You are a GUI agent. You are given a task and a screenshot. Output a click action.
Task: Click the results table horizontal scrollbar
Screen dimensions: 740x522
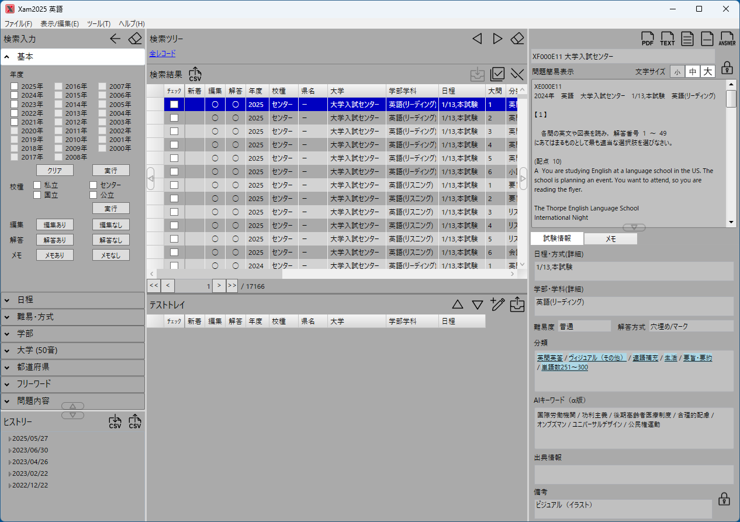tap(333, 274)
